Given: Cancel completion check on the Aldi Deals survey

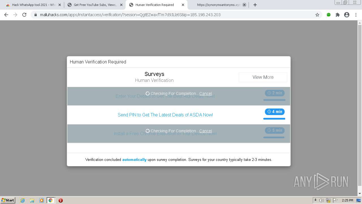Looking at the screenshot, I should (x=206, y=93).
